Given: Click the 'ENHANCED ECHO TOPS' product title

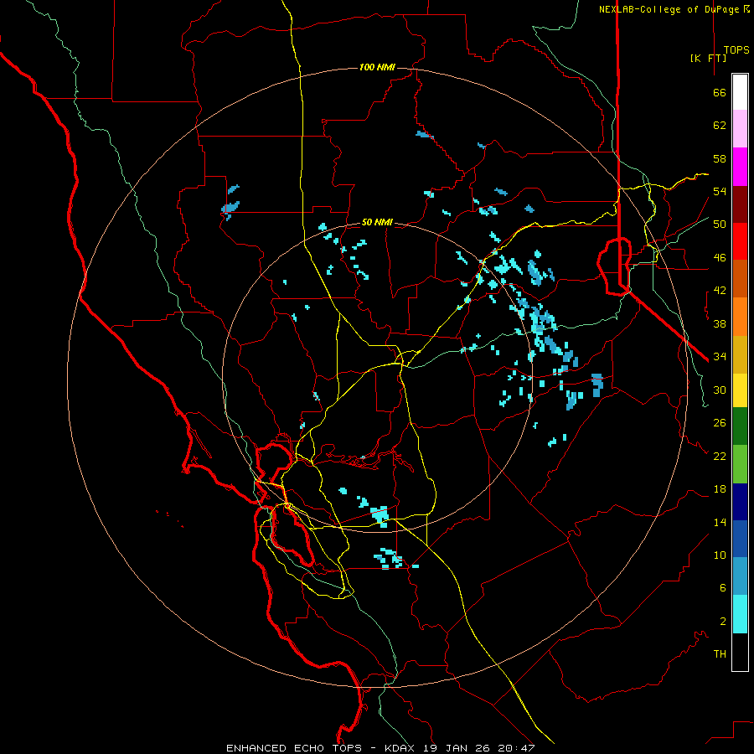Looking at the screenshot, I should pyautogui.click(x=294, y=748).
